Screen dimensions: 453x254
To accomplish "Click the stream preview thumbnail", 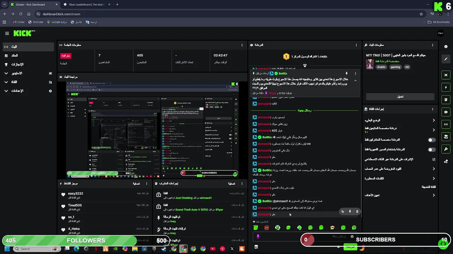I will pyautogui.click(x=153, y=129).
